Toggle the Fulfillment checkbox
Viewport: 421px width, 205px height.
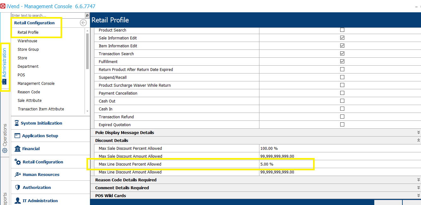tap(342, 61)
